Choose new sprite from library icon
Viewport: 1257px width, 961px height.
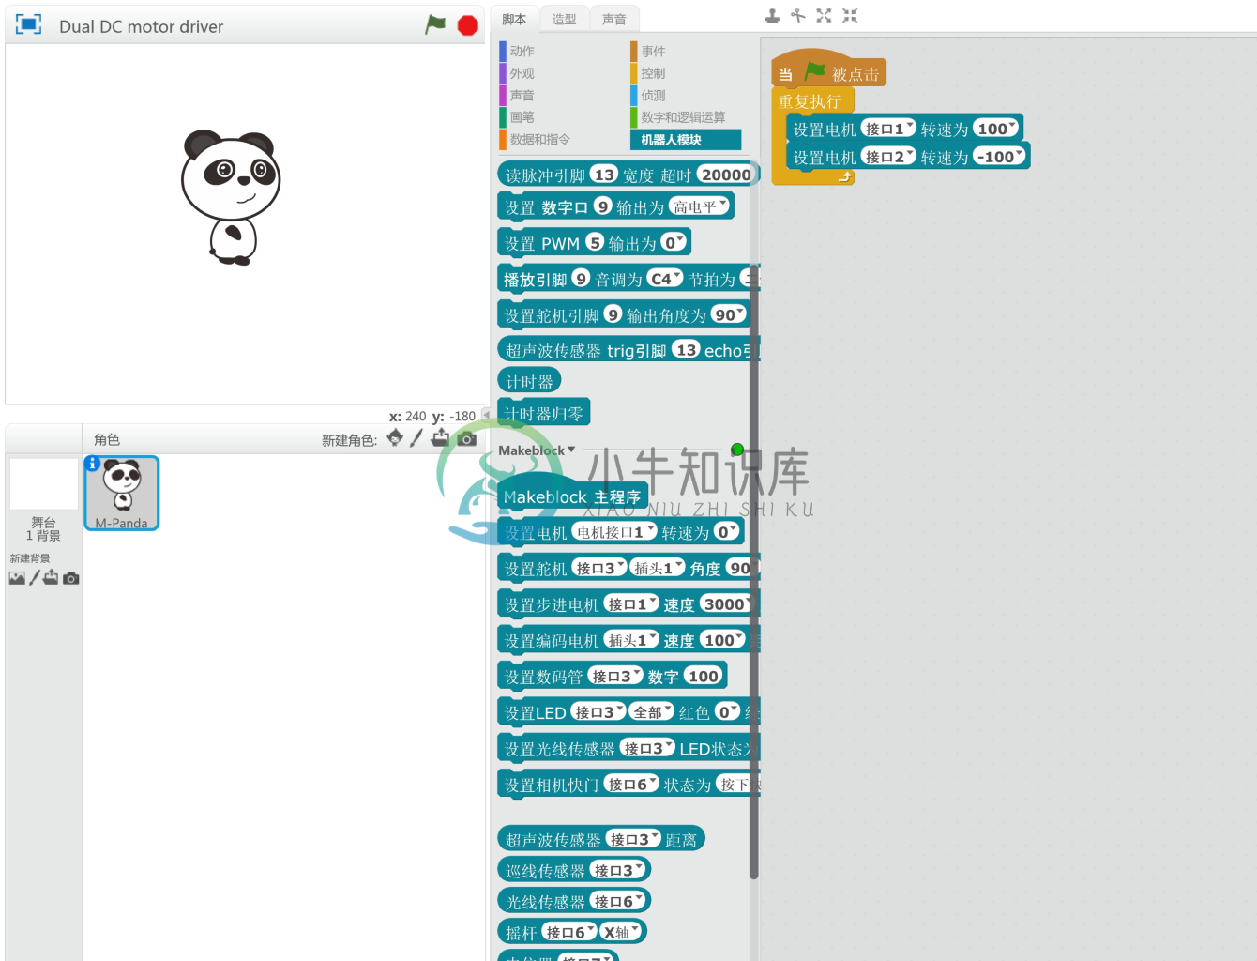coord(395,438)
